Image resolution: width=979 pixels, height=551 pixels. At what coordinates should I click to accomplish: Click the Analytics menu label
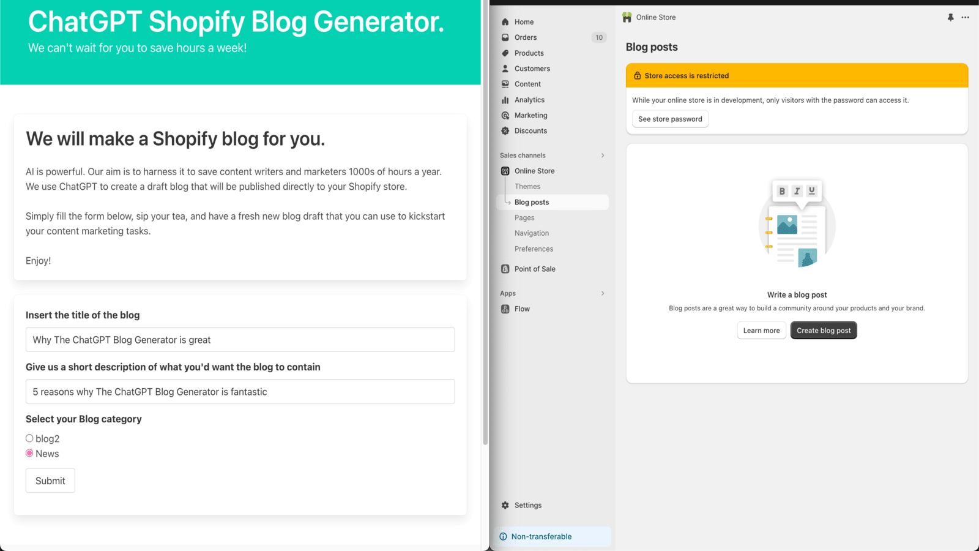(529, 100)
